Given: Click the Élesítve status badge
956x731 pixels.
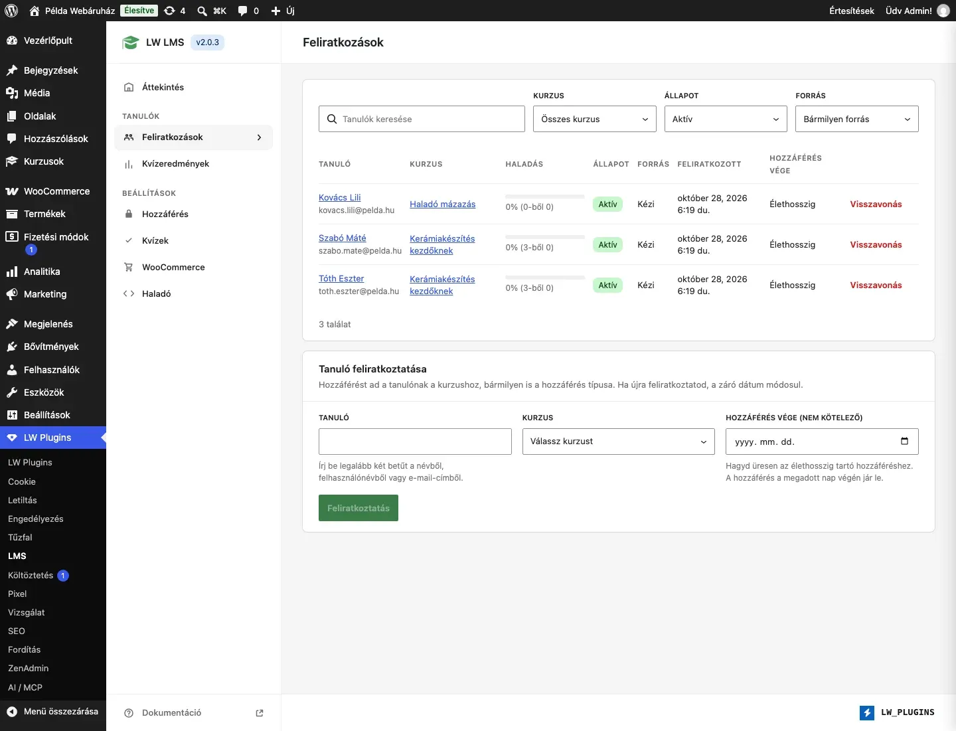Looking at the screenshot, I should 139,11.
